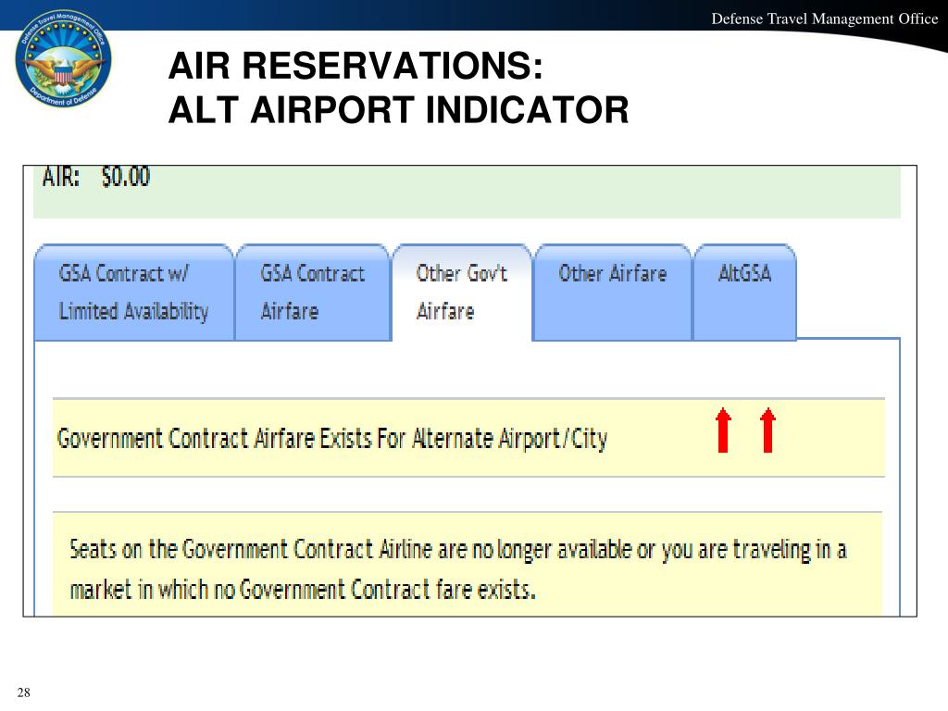
Task: Click the alternate airport/city contract airfare notice
Action: coord(332,438)
